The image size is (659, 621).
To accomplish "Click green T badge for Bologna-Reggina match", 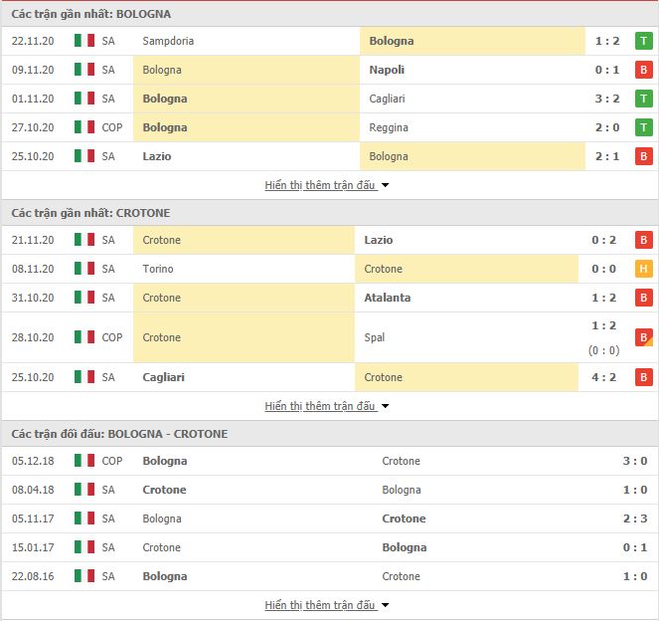I will (643, 127).
